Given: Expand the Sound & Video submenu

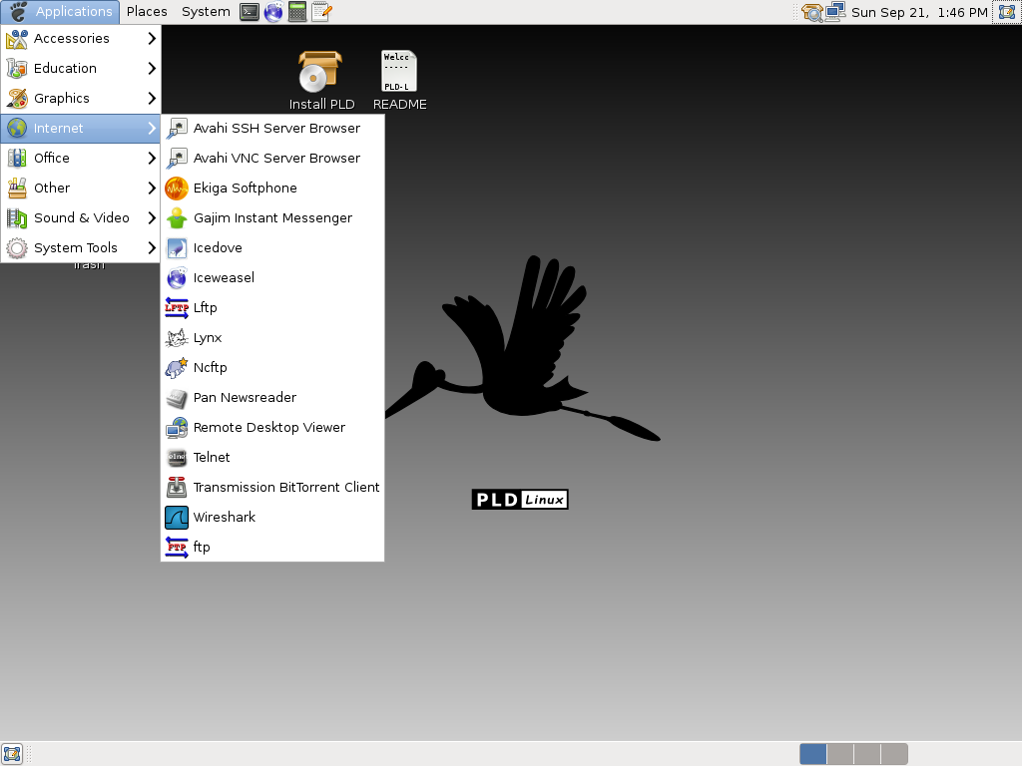Looking at the screenshot, I should coord(81,218).
